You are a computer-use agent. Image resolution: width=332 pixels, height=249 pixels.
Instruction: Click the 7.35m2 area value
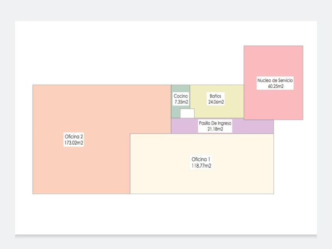181,102
